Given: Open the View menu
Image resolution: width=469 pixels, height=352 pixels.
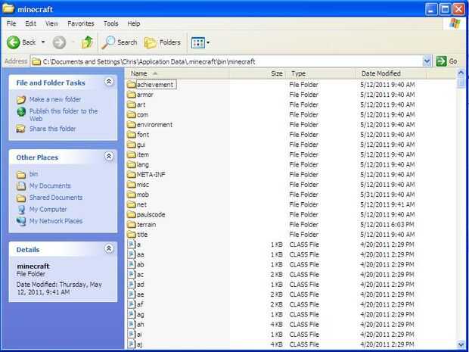Looking at the screenshot, I should (51, 23).
